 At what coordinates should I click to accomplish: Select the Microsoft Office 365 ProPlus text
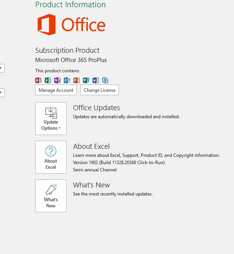(x=71, y=60)
